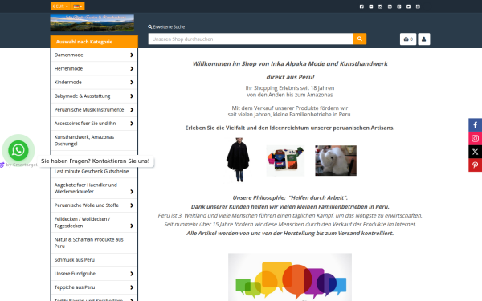The width and height of the screenshot is (482, 301).
Task: Expand Teppiche aus Peru arrow
Action: pyautogui.click(x=132, y=287)
